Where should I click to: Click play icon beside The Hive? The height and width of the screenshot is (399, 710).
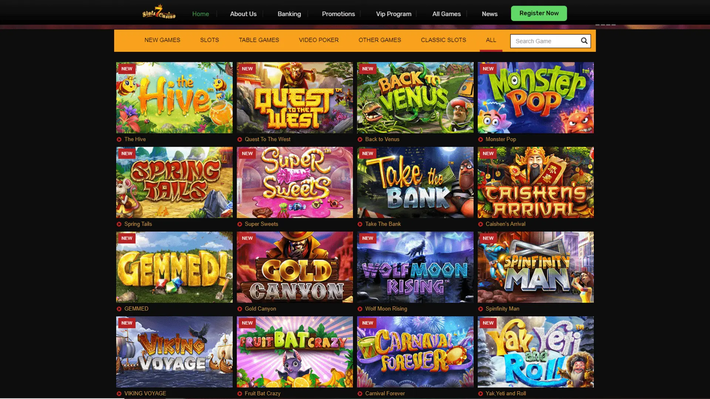coord(119,139)
